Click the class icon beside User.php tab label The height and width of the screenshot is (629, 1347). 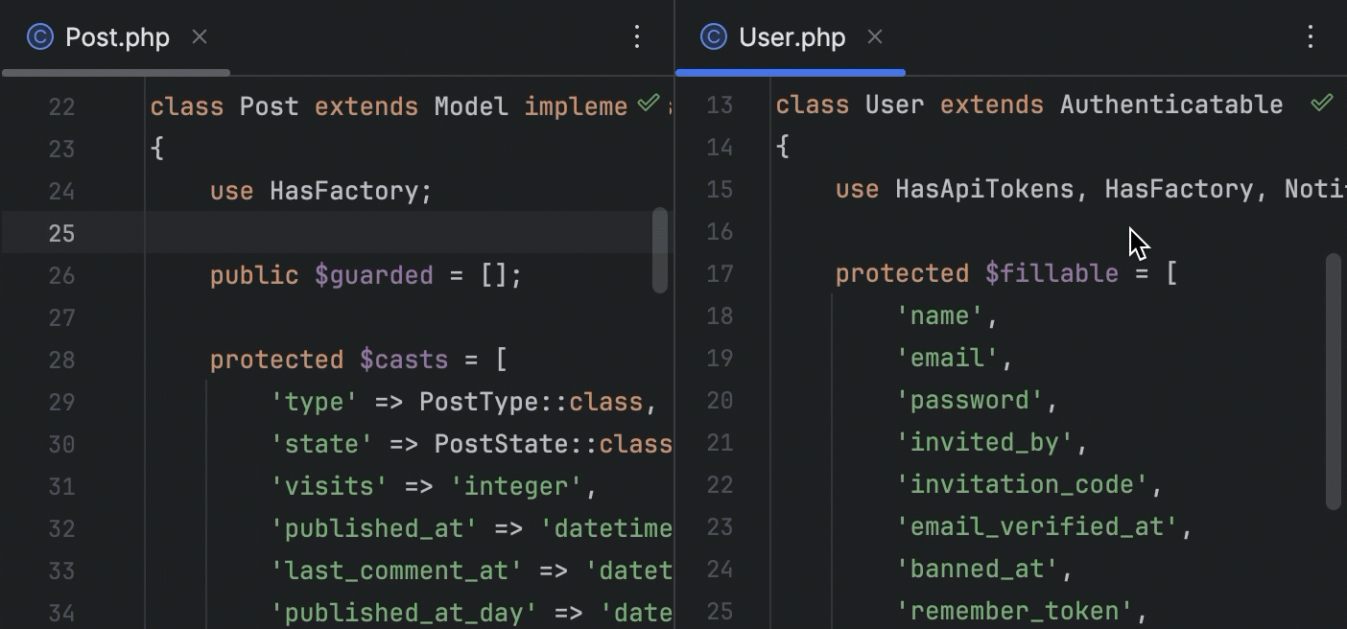713,37
